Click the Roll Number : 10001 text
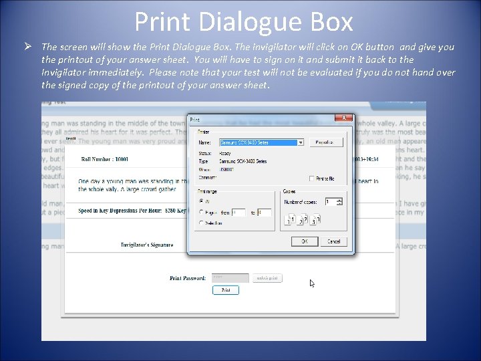481x361 pixels. pyautogui.click(x=105, y=159)
